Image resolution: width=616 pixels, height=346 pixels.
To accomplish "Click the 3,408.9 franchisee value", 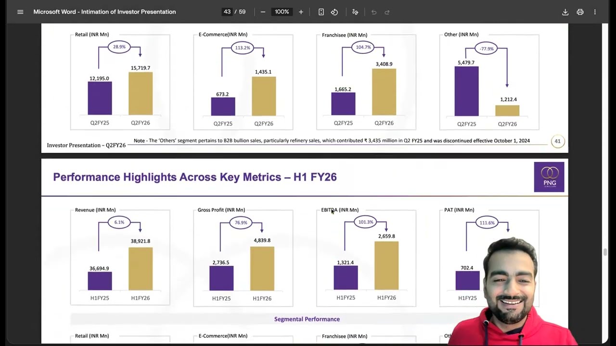I will click(384, 64).
